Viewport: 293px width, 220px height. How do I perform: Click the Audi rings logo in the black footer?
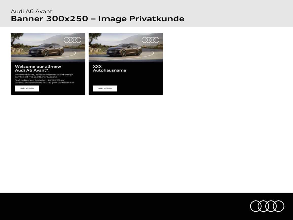[x=267, y=206]
